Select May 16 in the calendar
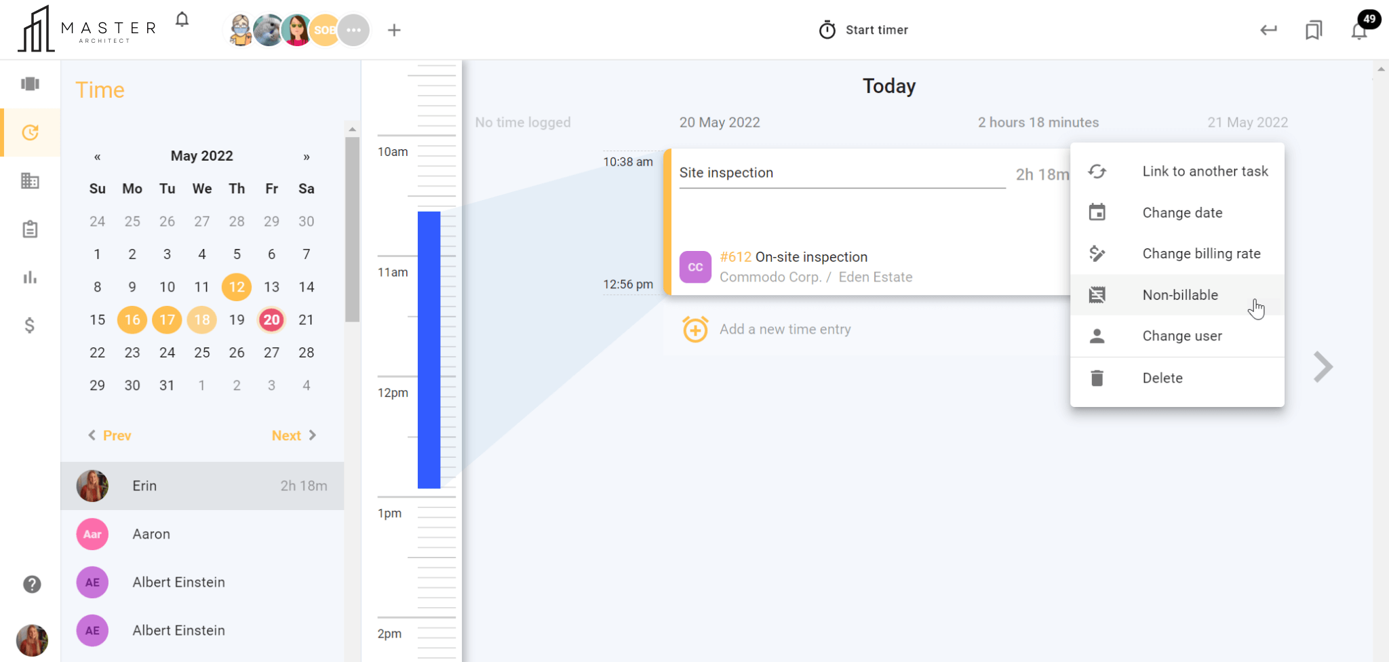 (132, 319)
